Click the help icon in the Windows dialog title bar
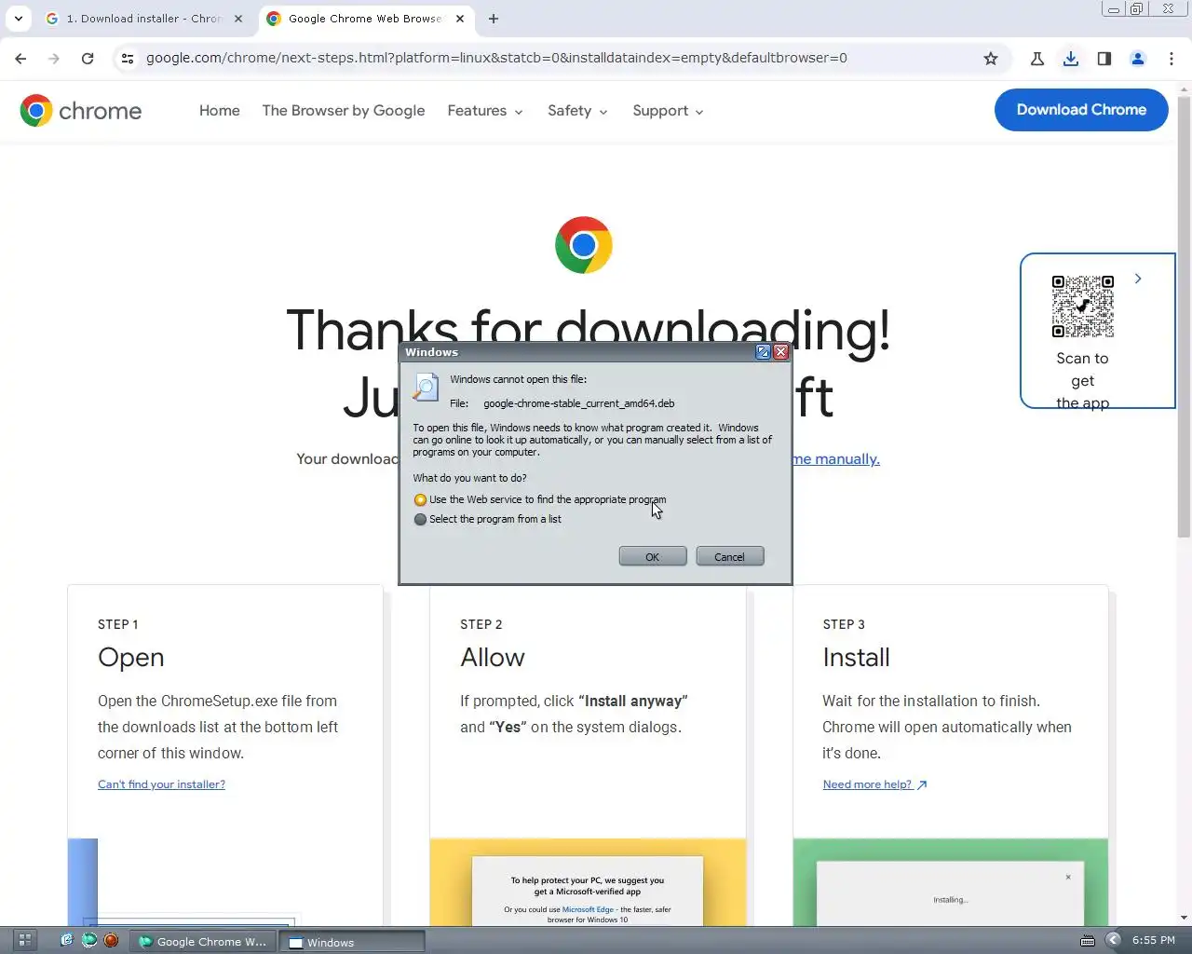 763,352
